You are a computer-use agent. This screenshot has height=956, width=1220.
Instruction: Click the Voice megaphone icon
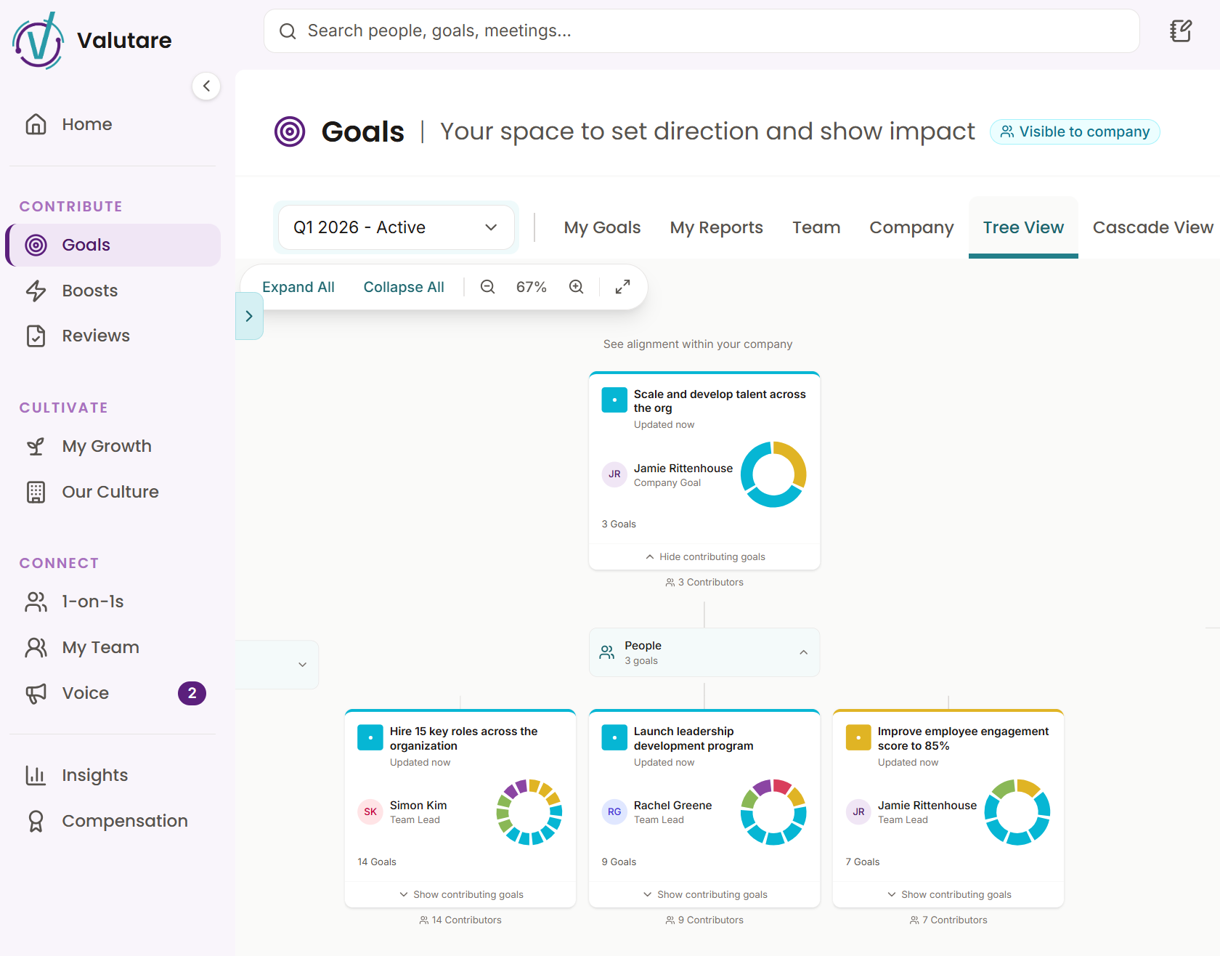pyautogui.click(x=36, y=693)
